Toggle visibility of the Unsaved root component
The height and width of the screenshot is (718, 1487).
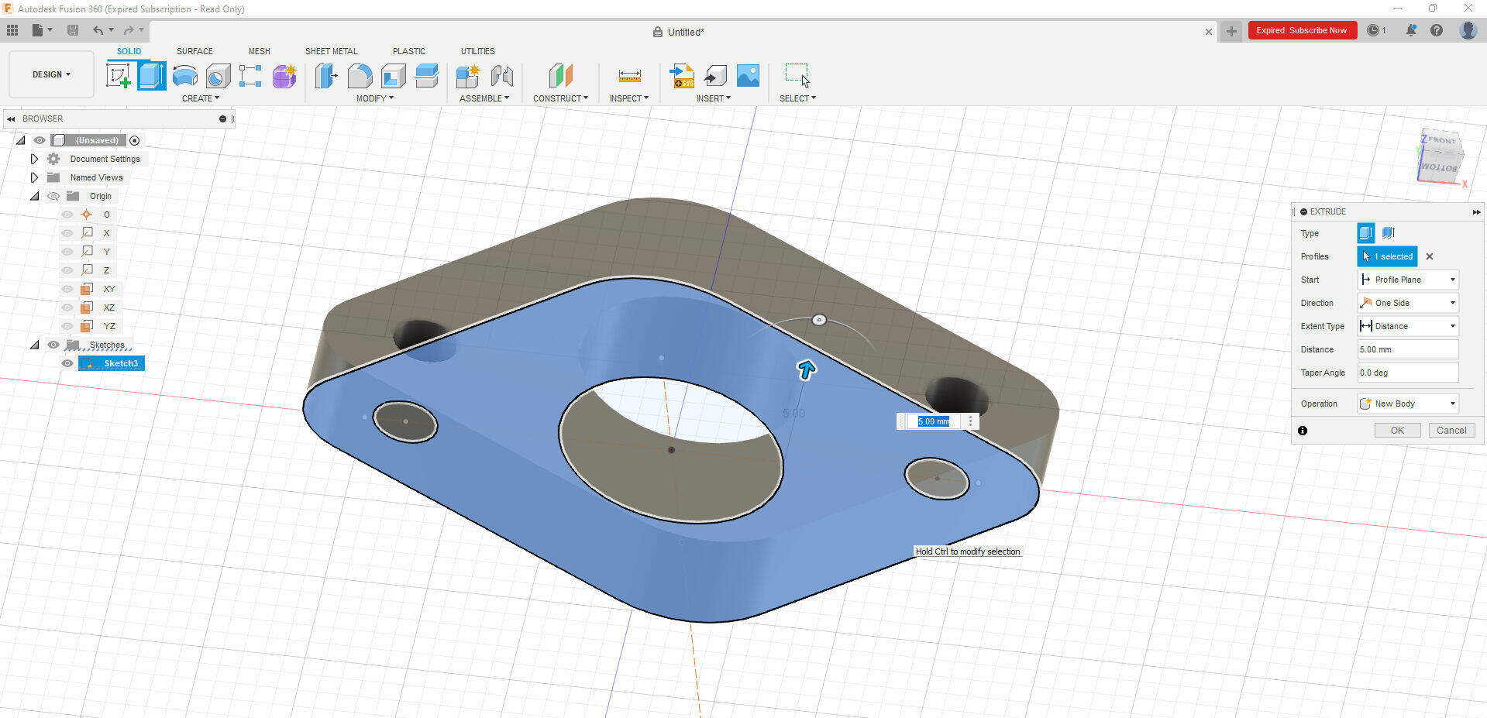40,140
